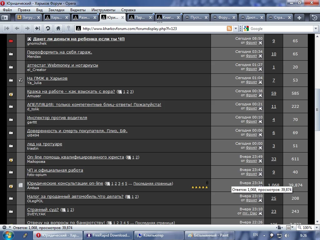Open the Файл menu
320x240 pixels.
[x=7, y=10]
